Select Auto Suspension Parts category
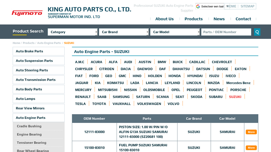This screenshot has width=271, height=152. point(39,61)
